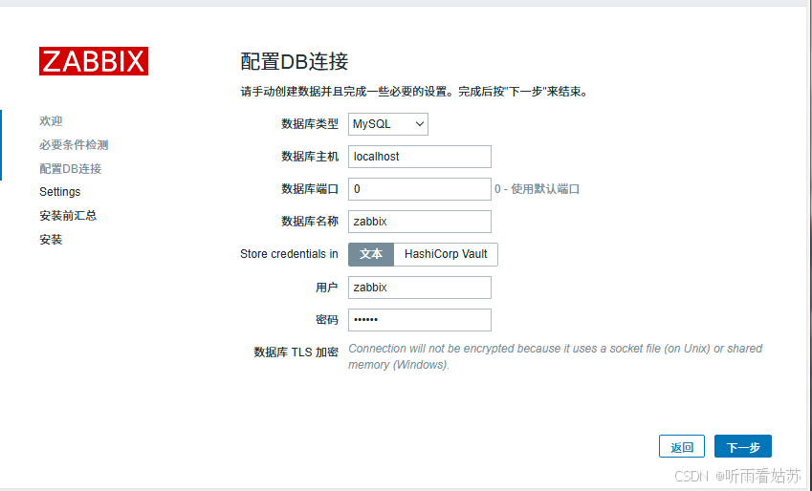Click the 'Store credentials in' label

tap(289, 254)
